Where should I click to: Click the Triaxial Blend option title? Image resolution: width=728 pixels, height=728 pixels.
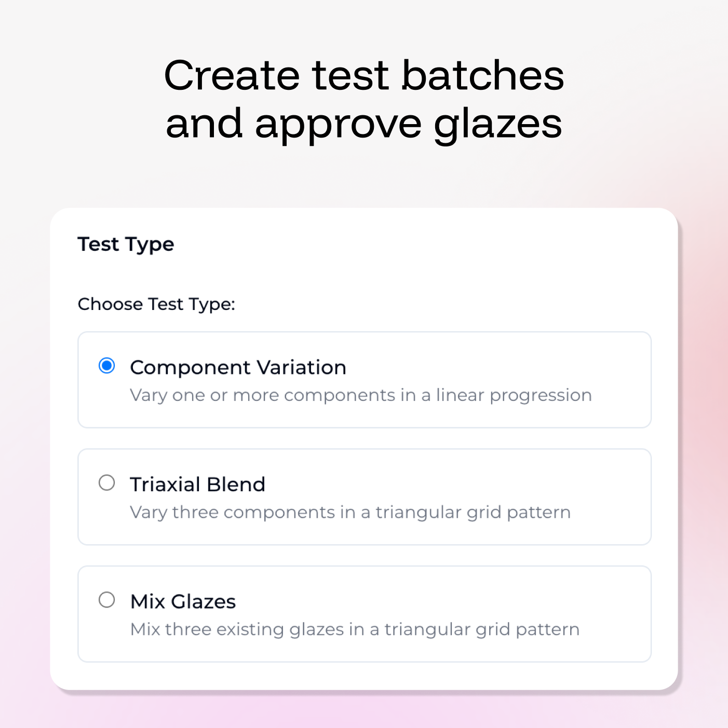[197, 484]
